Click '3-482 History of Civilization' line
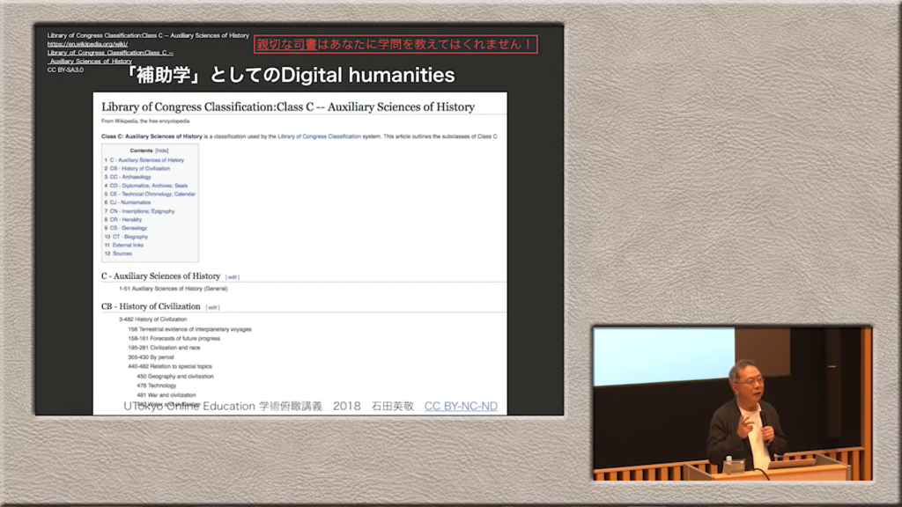The image size is (902, 507). tap(152, 319)
